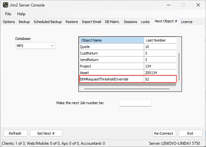Open the File menu
This screenshot has width=206, height=147.
(8, 14)
